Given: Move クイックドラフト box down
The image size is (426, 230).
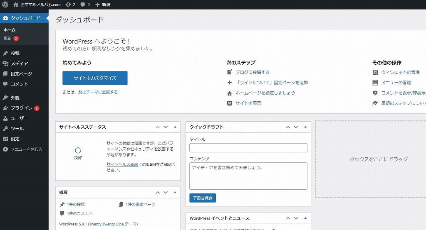Looking at the screenshot, I should 296,127.
